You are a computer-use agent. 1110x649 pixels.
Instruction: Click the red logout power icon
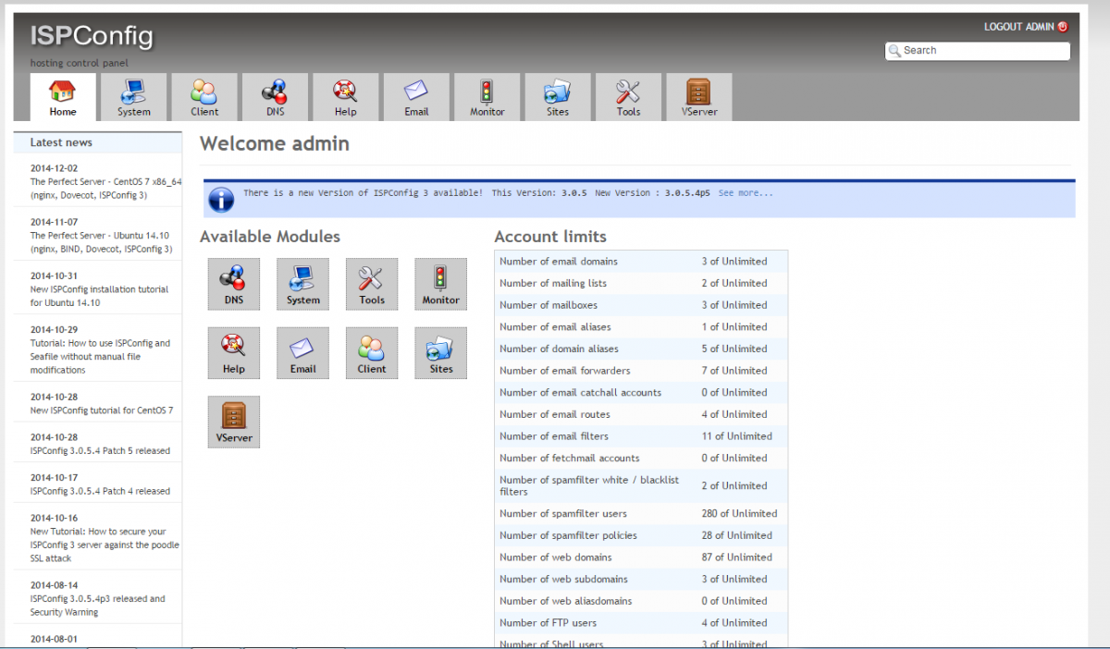[1063, 27]
